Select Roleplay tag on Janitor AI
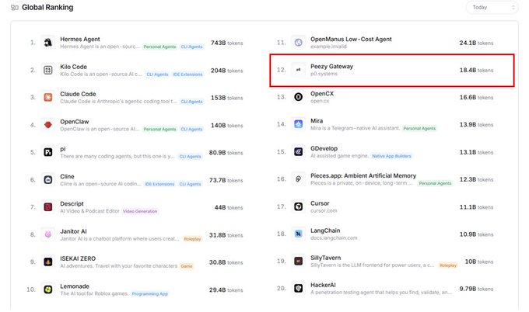The image size is (529, 312). coord(192,239)
